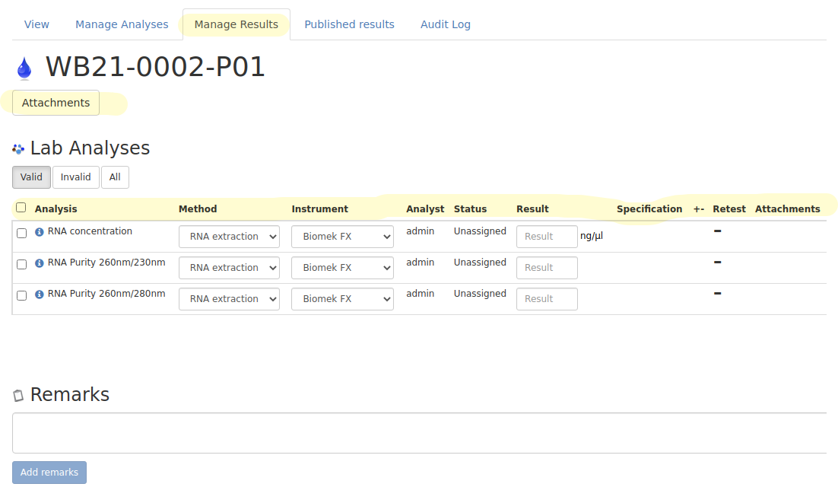This screenshot has height=487, width=838.
Task: Click the Retest dash for RNA concentration
Action: point(717,231)
